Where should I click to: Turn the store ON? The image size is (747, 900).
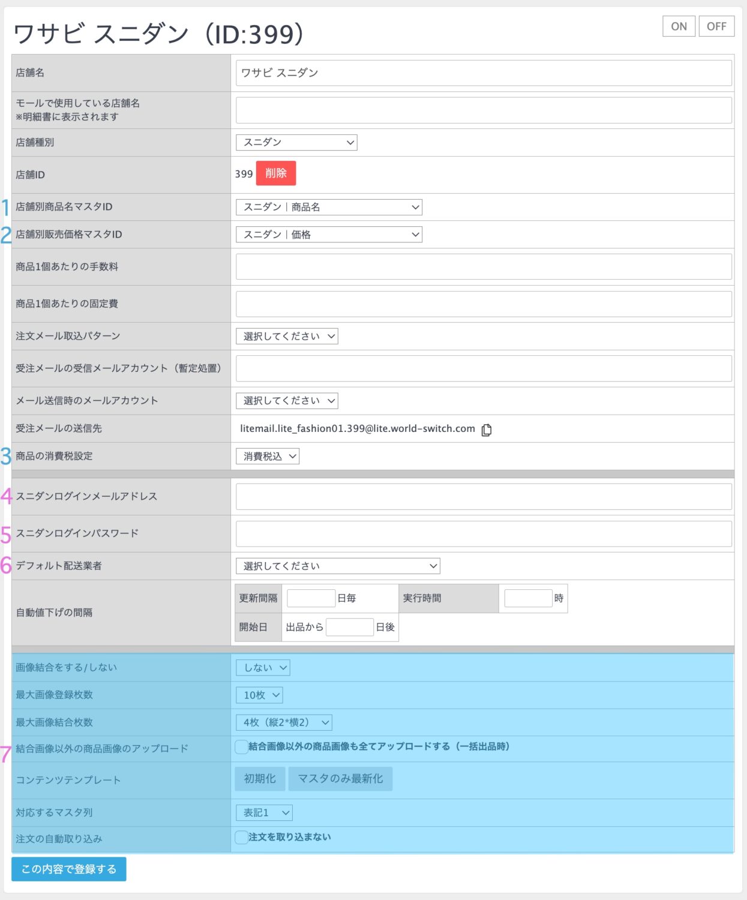click(679, 26)
